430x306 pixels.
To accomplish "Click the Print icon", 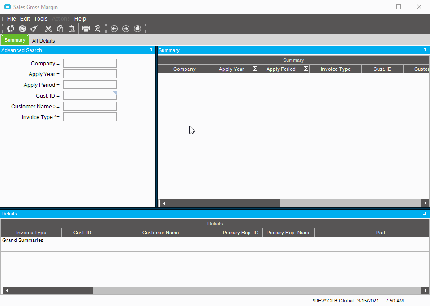I will [86, 29].
